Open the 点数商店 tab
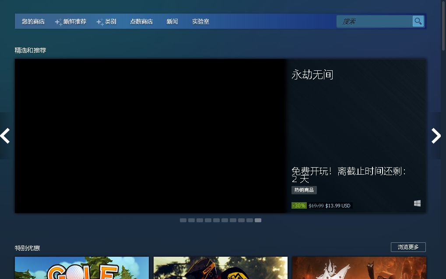The width and height of the screenshot is (446, 279). 141,21
